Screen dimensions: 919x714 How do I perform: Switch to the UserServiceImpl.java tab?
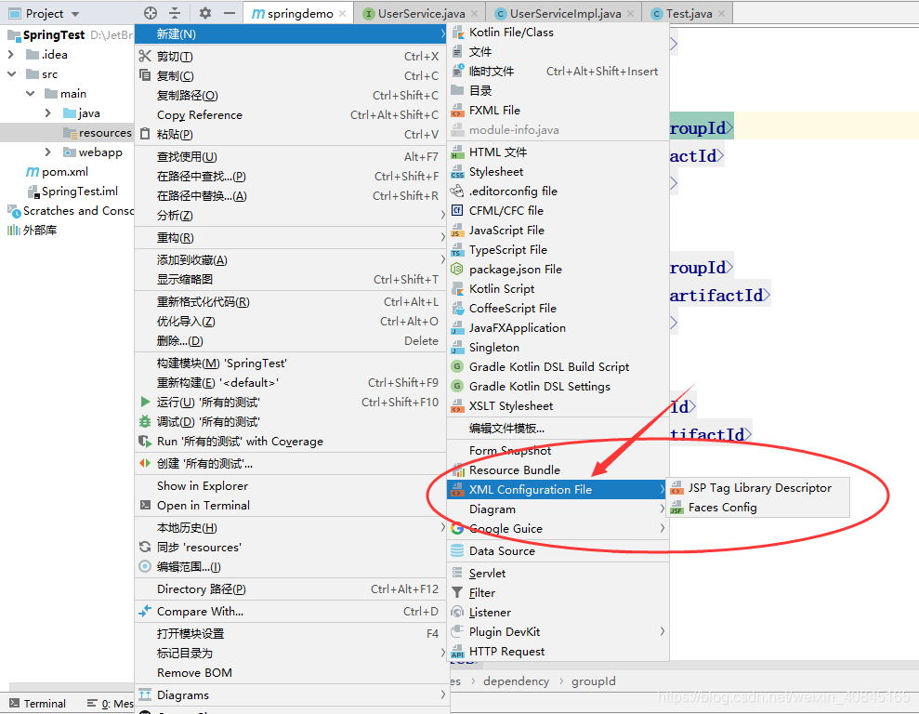coord(565,14)
